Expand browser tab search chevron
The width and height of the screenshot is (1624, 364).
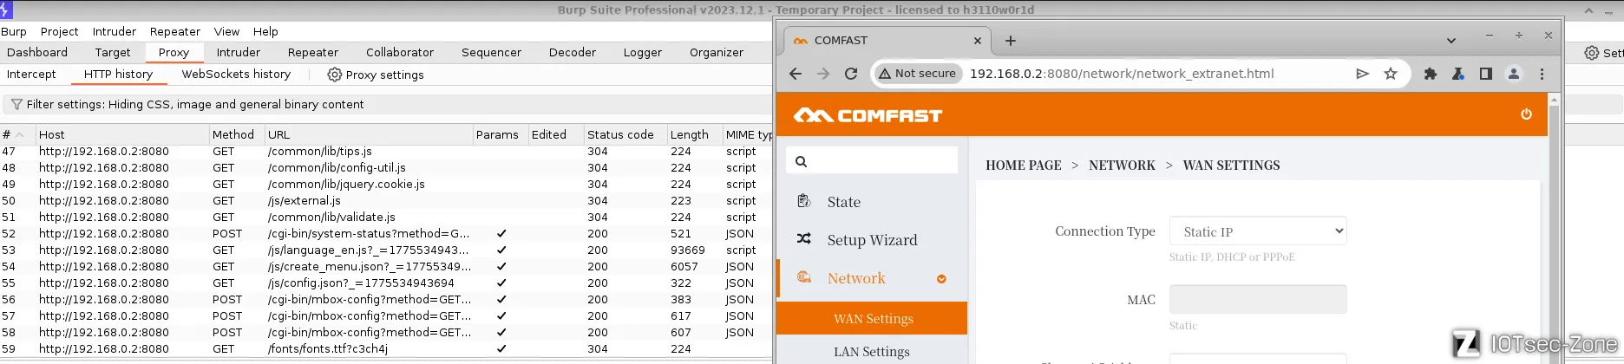1451,41
